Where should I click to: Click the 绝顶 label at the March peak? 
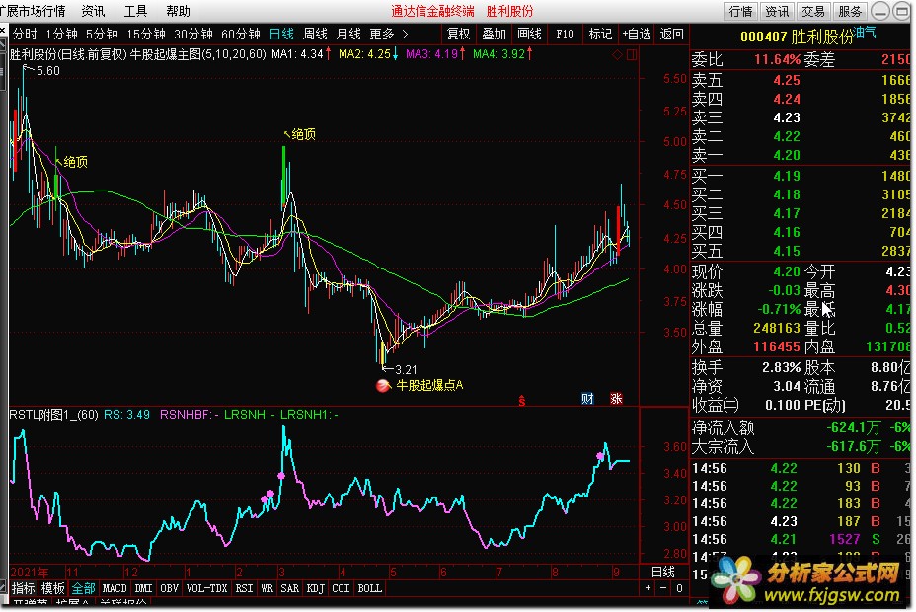point(303,135)
